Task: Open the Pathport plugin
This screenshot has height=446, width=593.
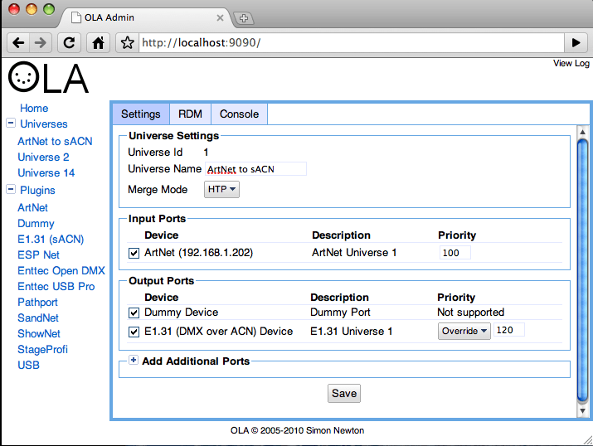Action: 37,303
